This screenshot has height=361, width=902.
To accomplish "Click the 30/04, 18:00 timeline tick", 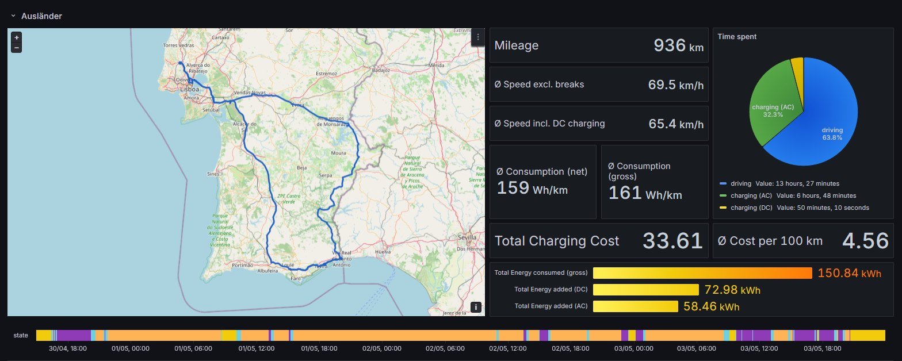I will point(67,348).
